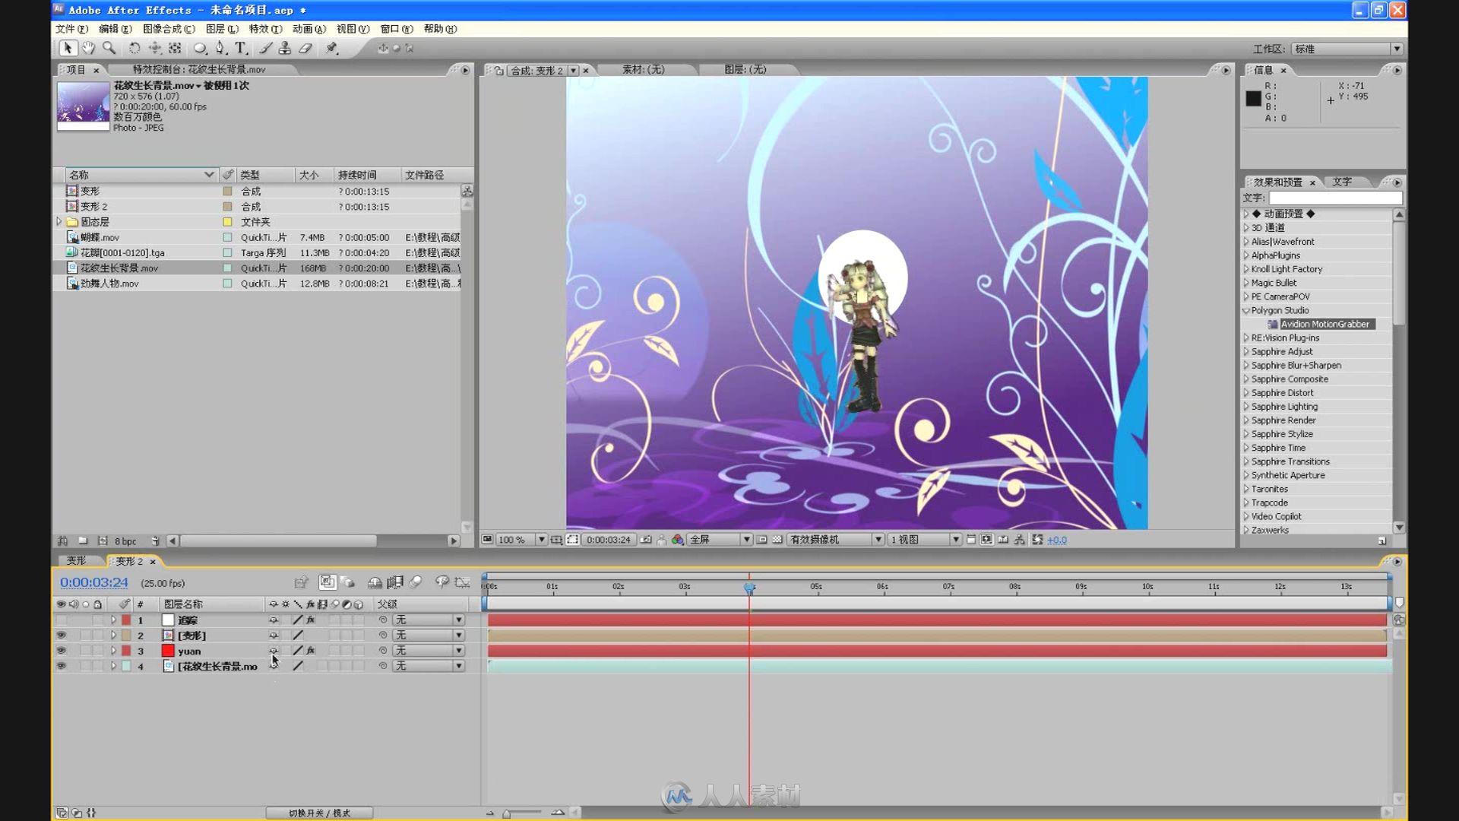This screenshot has height=821, width=1459.
Task: Click the frame blending enable icon
Action: [395, 582]
